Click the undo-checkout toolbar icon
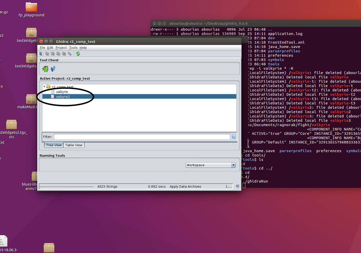 (x=64, y=54)
